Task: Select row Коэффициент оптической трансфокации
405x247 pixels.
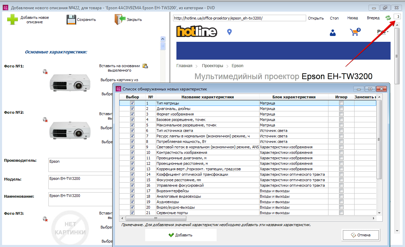Action: pyautogui.click(x=248, y=174)
